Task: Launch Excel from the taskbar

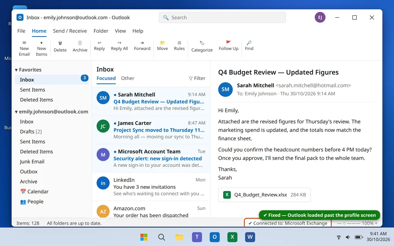Action: pos(232,237)
